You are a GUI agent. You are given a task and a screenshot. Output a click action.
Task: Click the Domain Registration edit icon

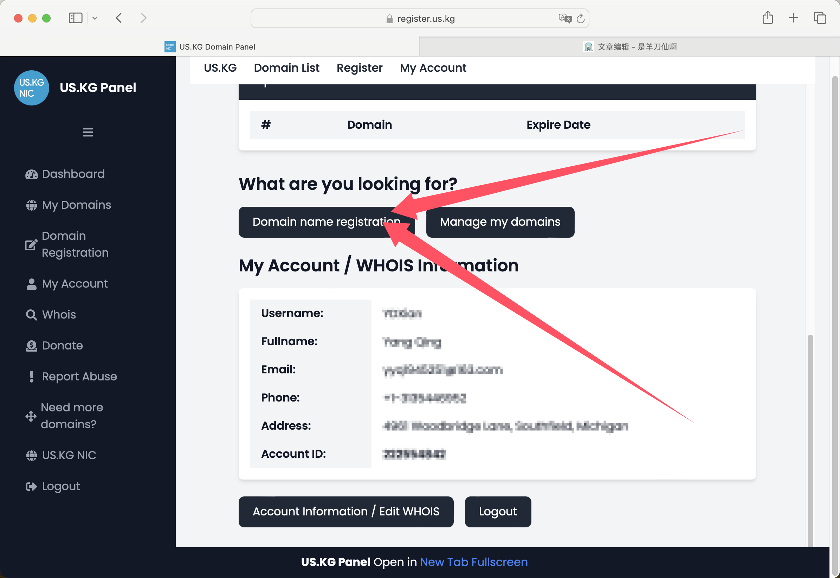point(31,244)
